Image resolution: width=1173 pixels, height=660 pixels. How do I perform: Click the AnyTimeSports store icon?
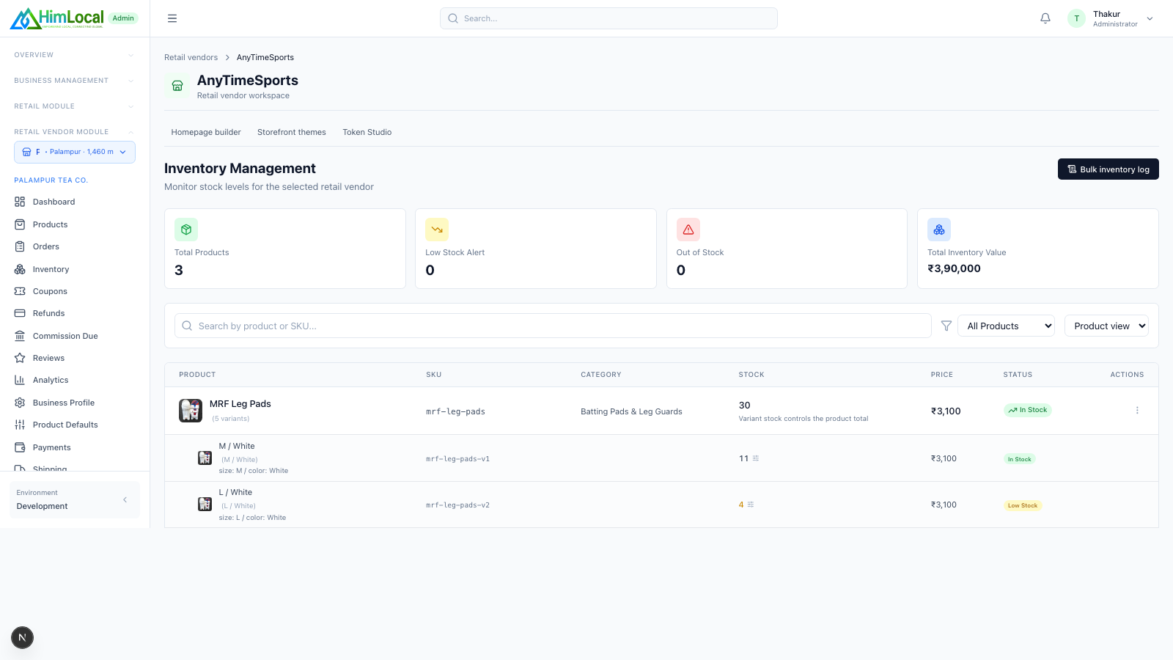point(177,86)
